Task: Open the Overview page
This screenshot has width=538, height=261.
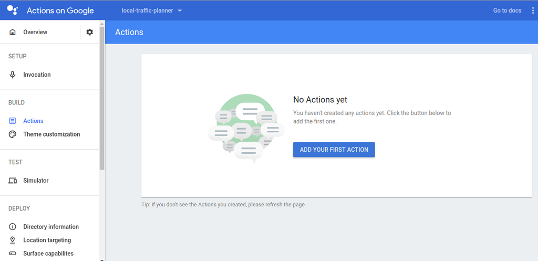Action: click(35, 32)
